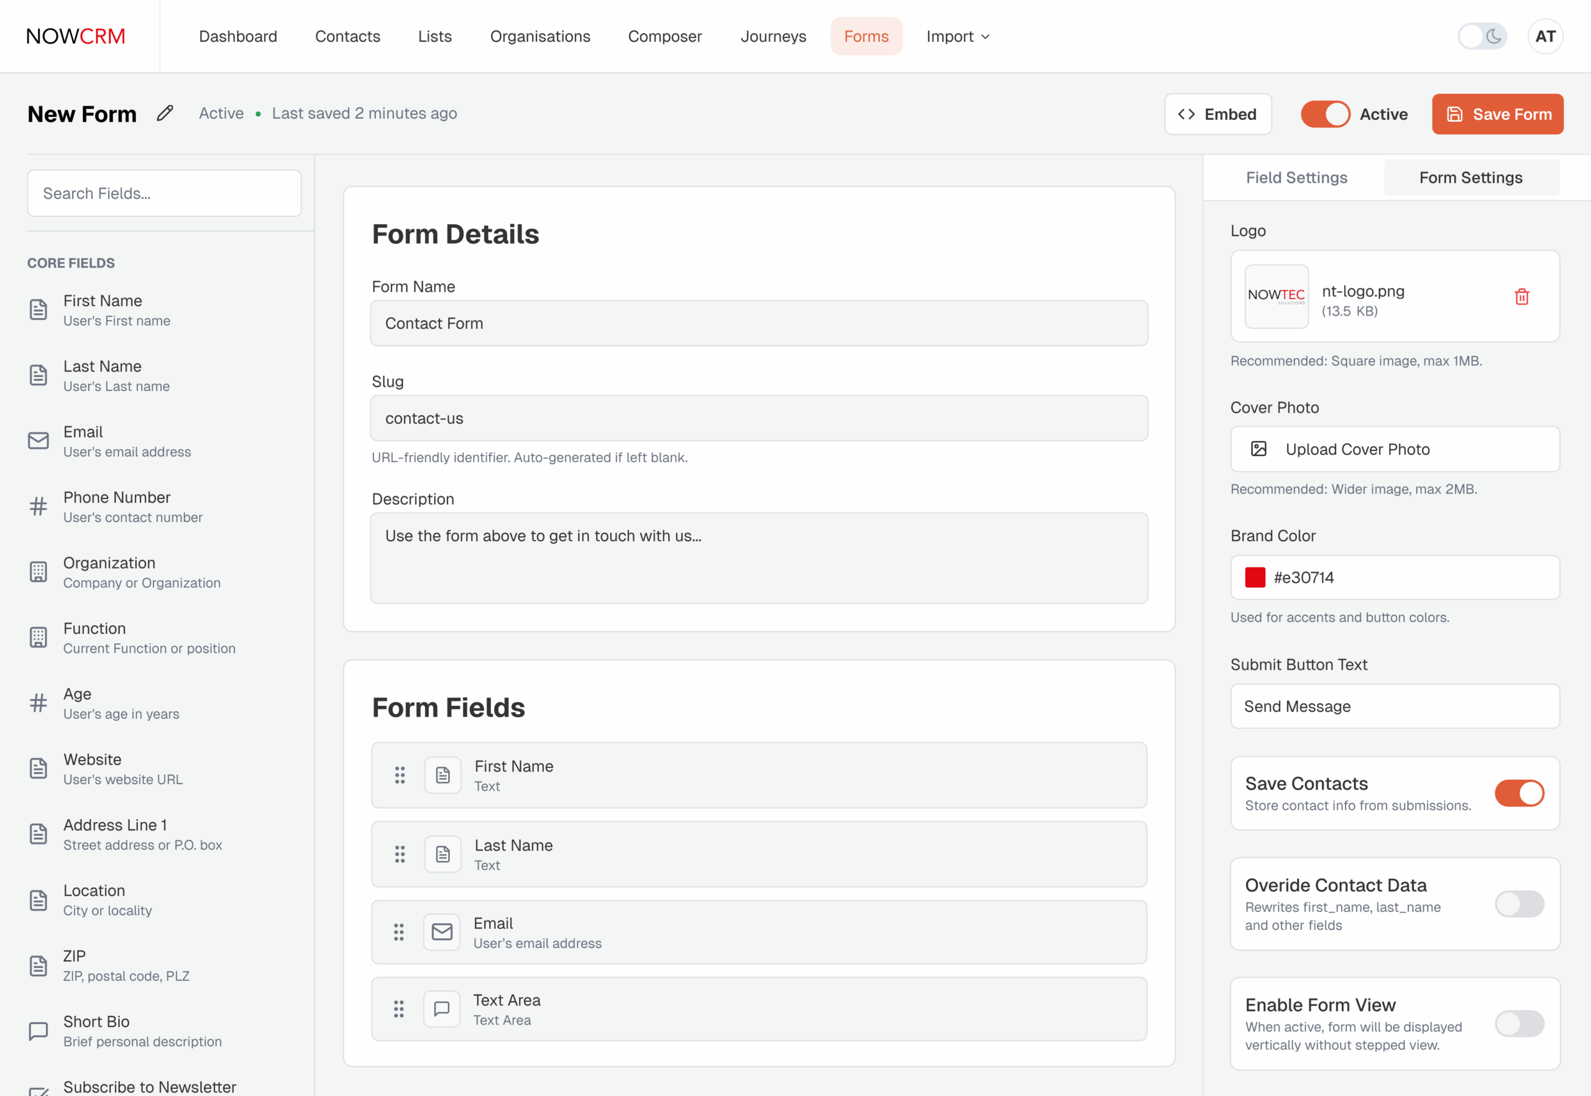1591x1096 pixels.
Task: Open the Embed code button
Action: (x=1217, y=114)
